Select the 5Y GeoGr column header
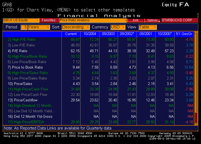The image size is (201, 144). pyautogui.click(x=184, y=34)
